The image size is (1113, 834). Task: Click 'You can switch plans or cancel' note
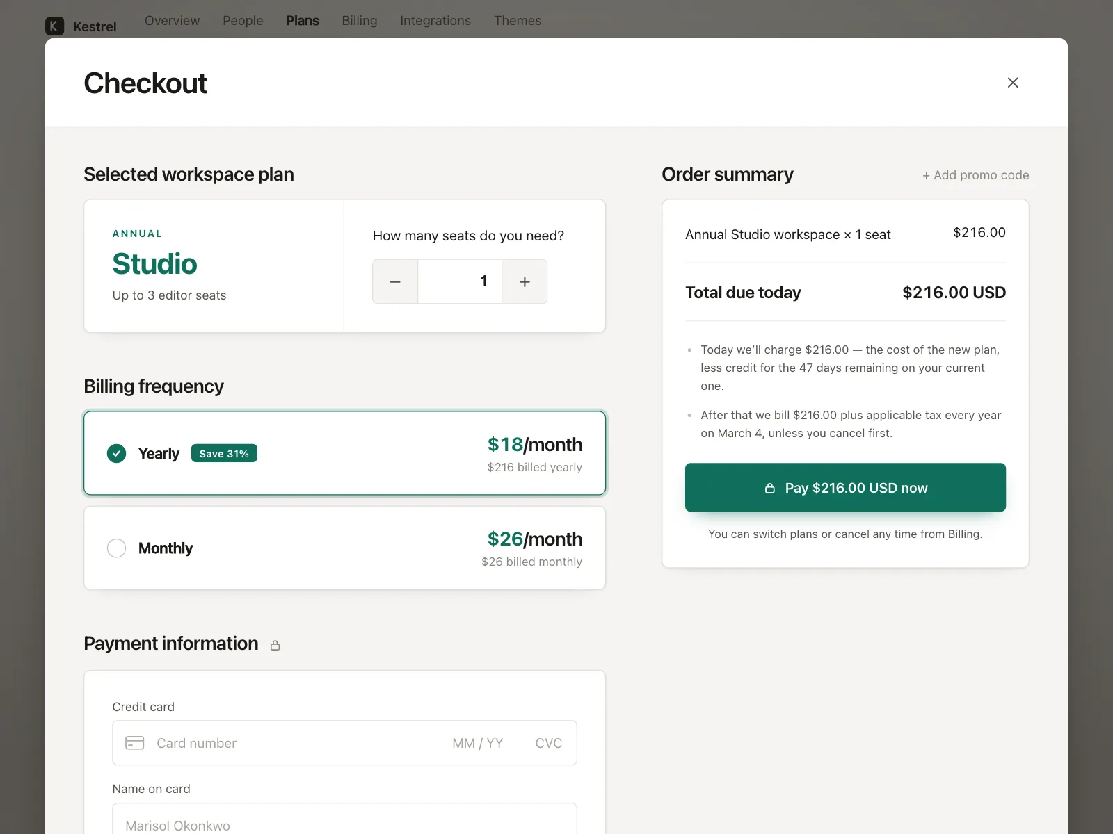coord(845,534)
